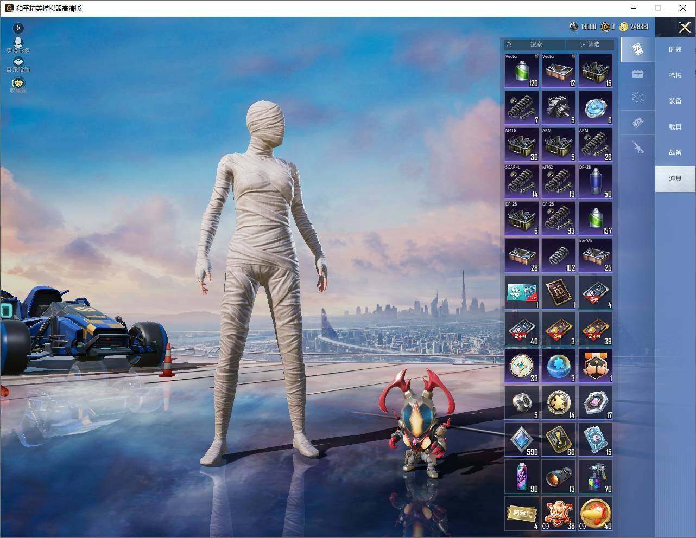Select blue diamond item with count 590
Image resolution: width=696 pixels, height=538 pixels.
(x=522, y=439)
